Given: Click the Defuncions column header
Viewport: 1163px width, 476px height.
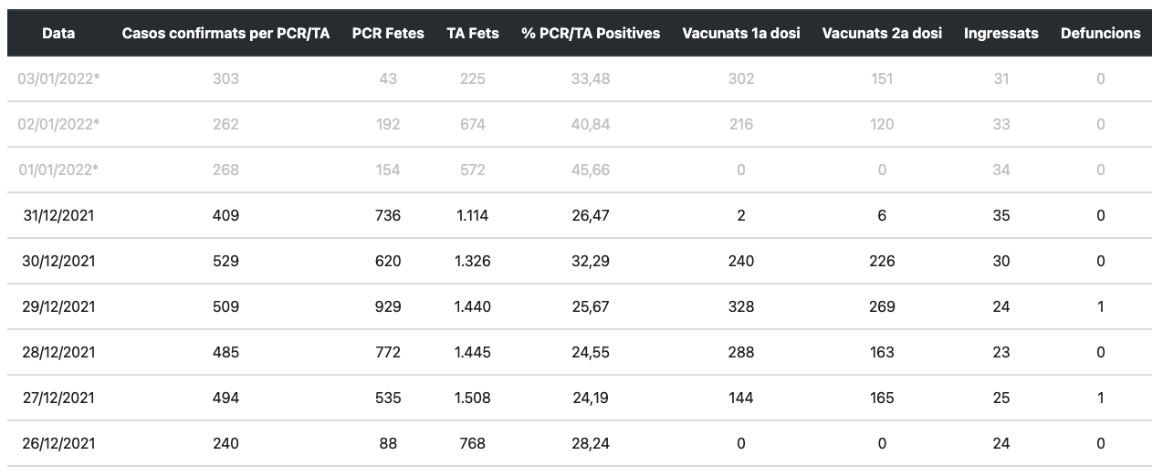Looking at the screenshot, I should click(x=1100, y=33).
